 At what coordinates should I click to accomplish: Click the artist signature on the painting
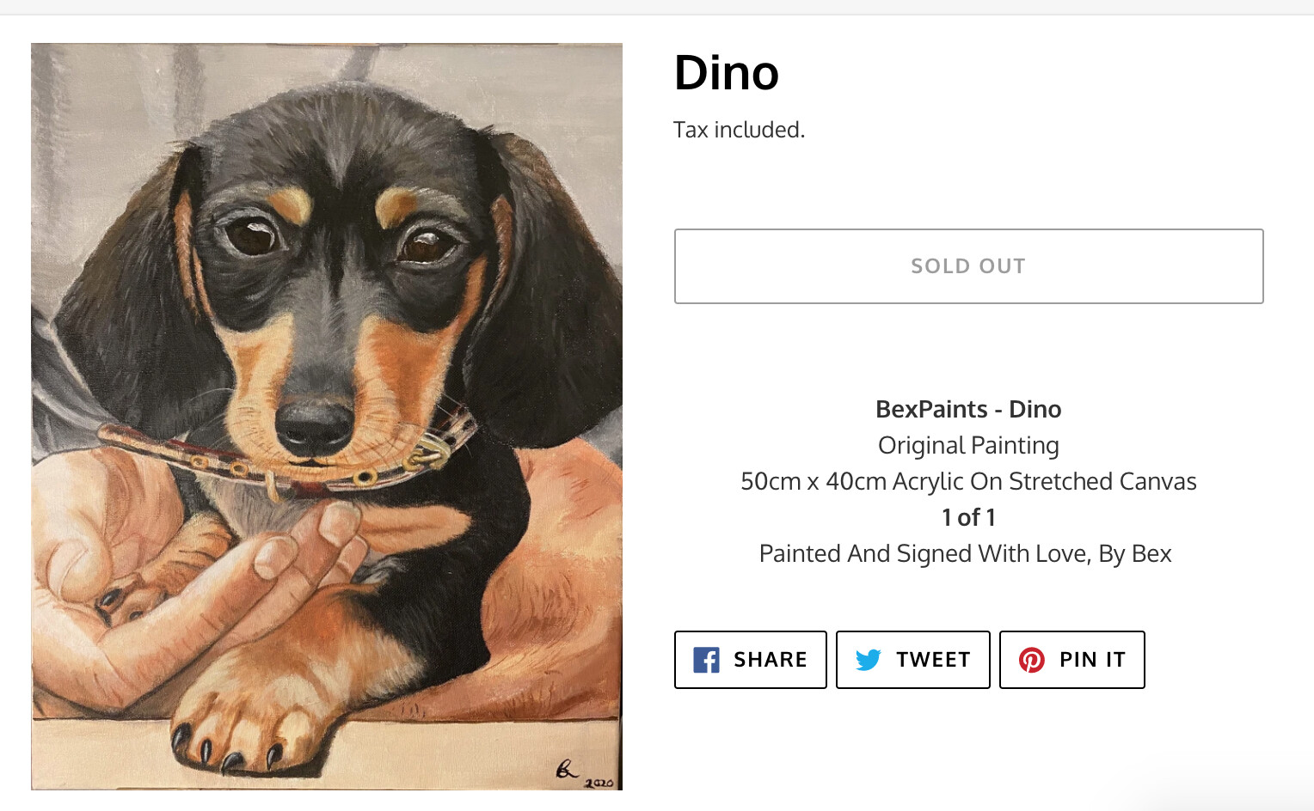[567, 768]
